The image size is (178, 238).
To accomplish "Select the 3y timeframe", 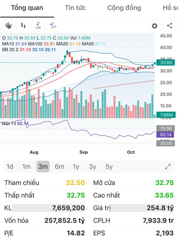I will (93, 167).
